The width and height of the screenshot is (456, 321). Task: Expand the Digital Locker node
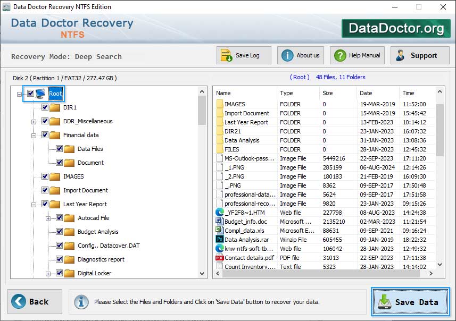pos(48,274)
